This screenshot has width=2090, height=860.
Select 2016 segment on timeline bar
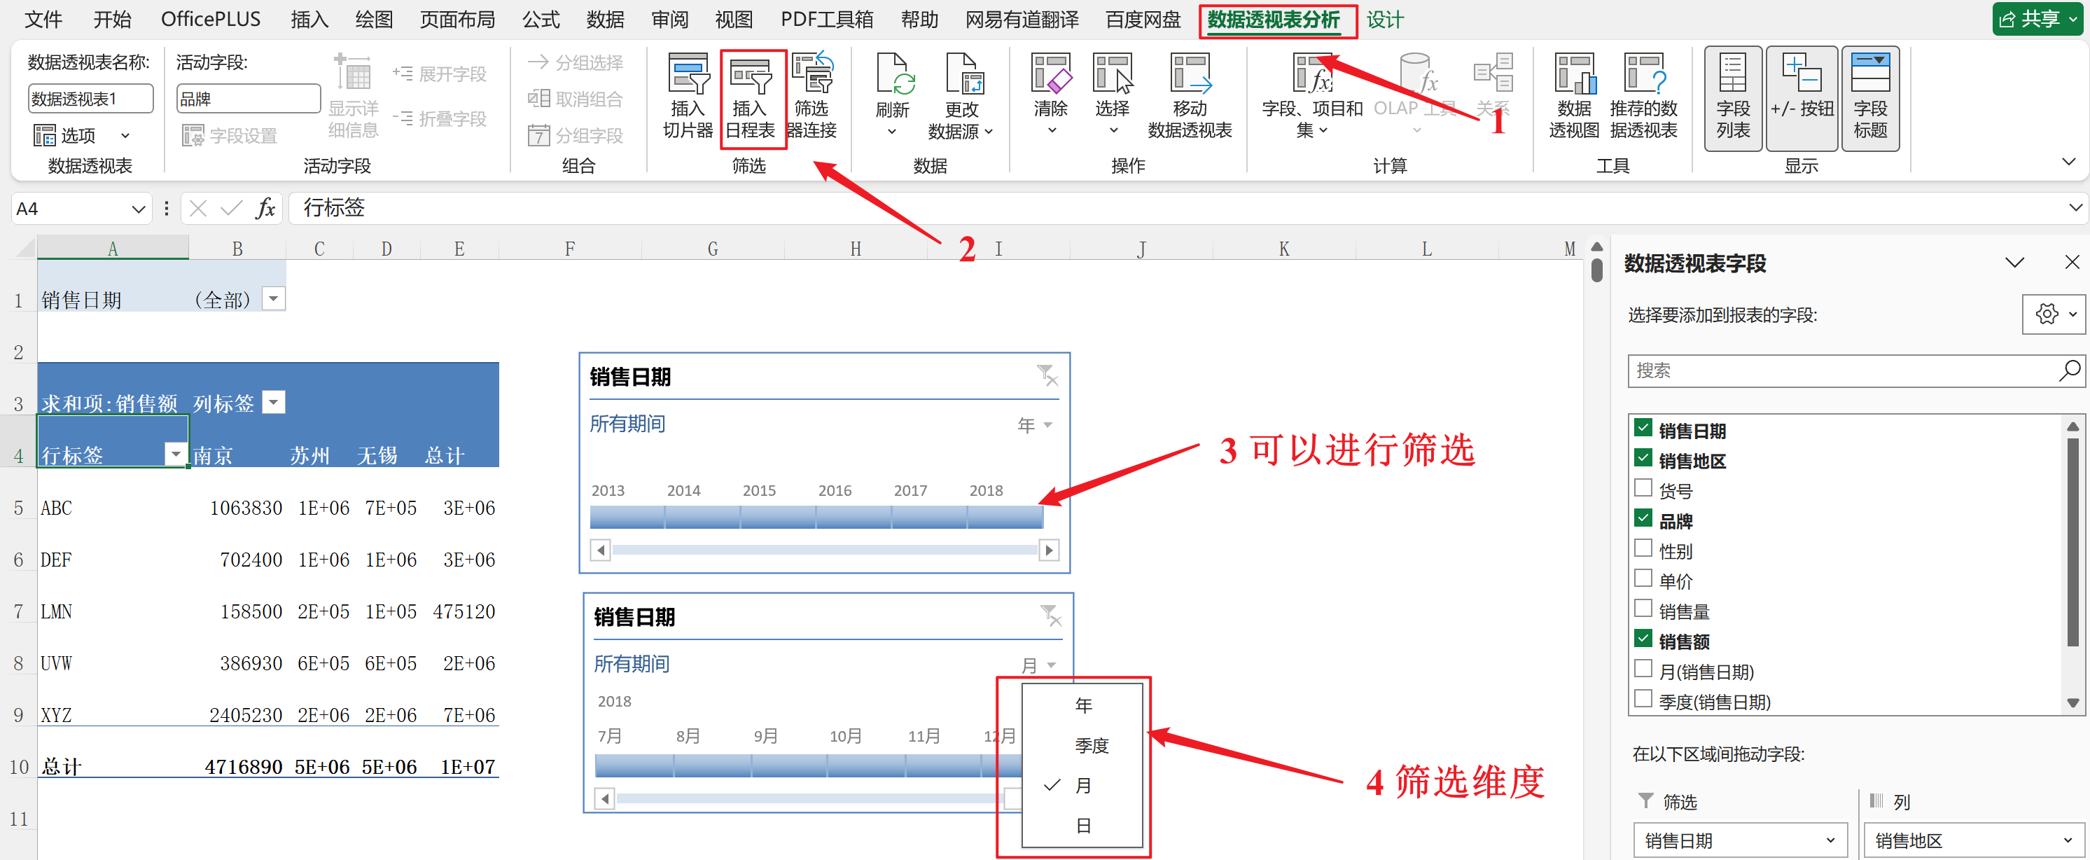coord(853,517)
